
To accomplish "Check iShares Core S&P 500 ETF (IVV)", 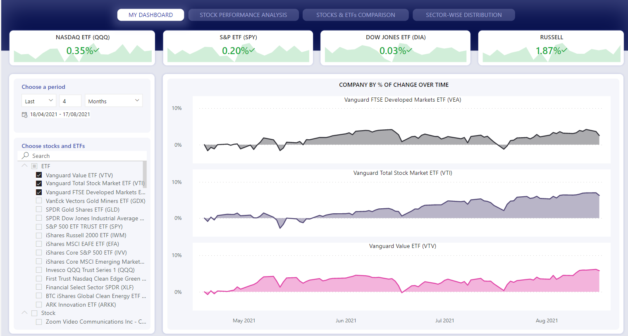I will coord(39,253).
